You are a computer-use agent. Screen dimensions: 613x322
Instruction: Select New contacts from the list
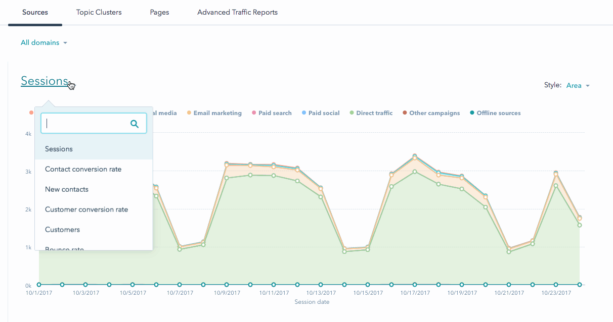click(67, 189)
